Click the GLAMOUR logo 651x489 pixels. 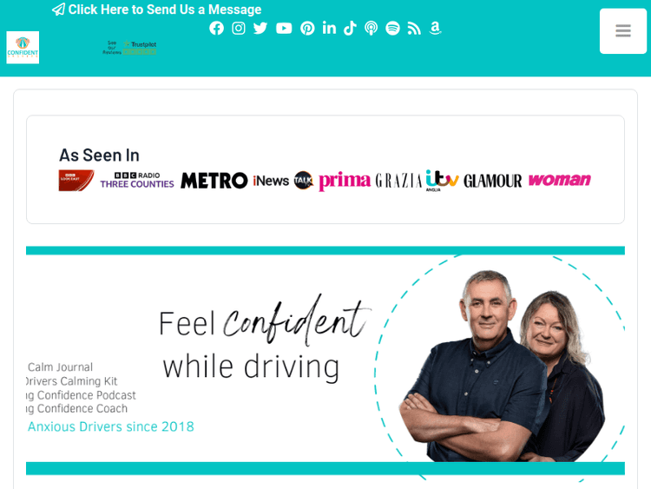[x=493, y=181]
